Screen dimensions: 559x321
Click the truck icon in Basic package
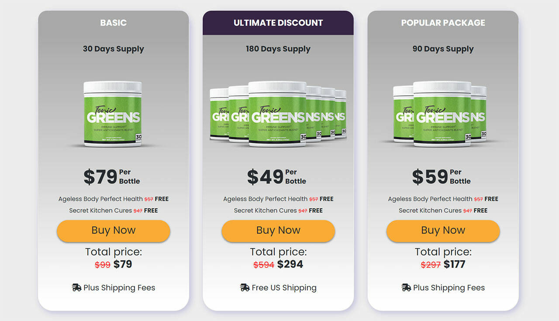[x=76, y=287]
